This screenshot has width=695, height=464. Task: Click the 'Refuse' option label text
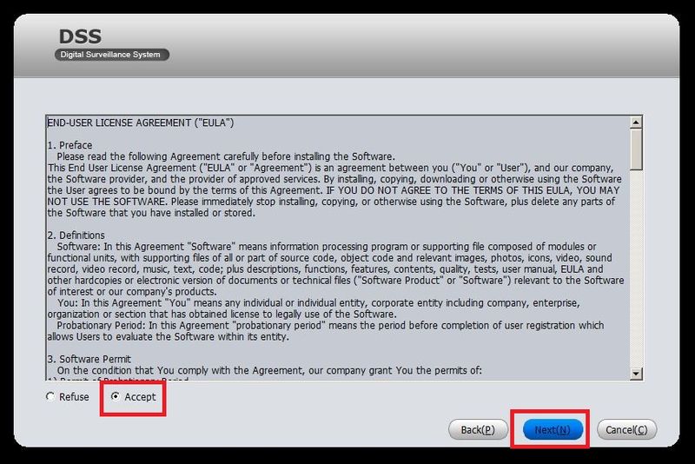(74, 397)
